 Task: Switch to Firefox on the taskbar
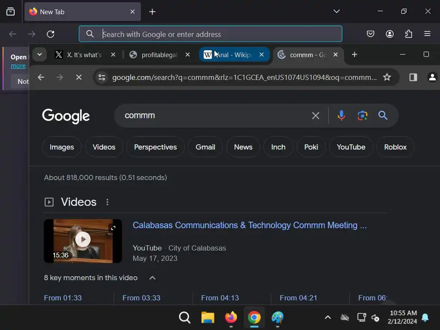coord(231,318)
